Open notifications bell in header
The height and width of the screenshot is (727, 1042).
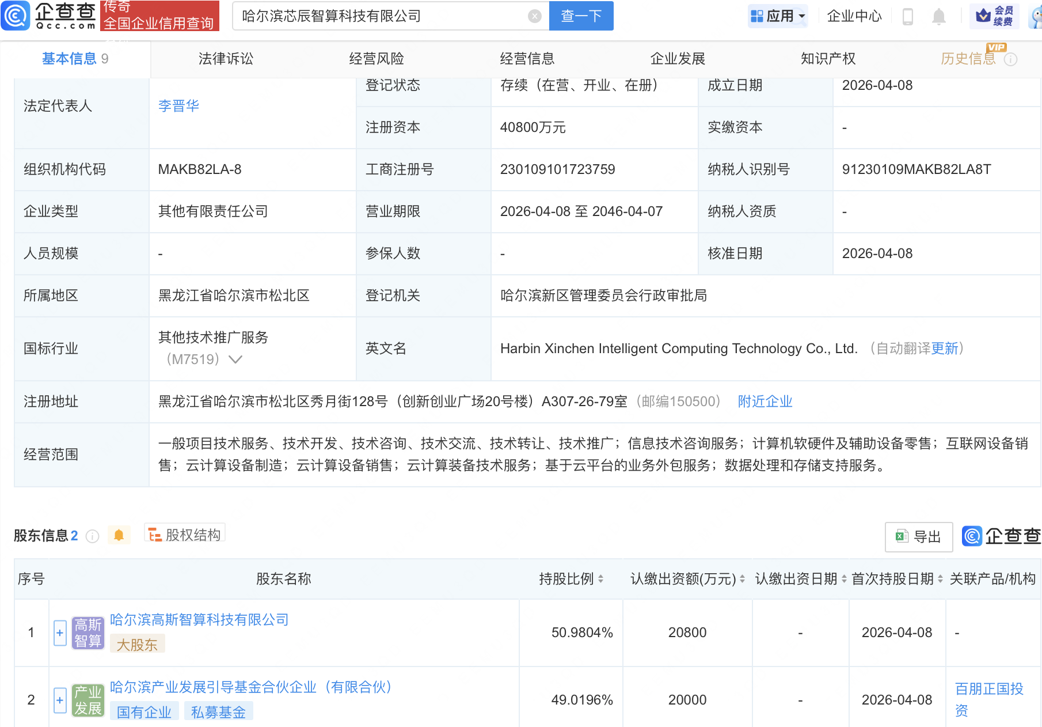click(938, 17)
